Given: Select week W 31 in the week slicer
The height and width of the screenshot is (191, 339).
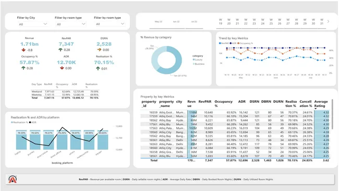Looking at the screenshot, I should [322, 21].
